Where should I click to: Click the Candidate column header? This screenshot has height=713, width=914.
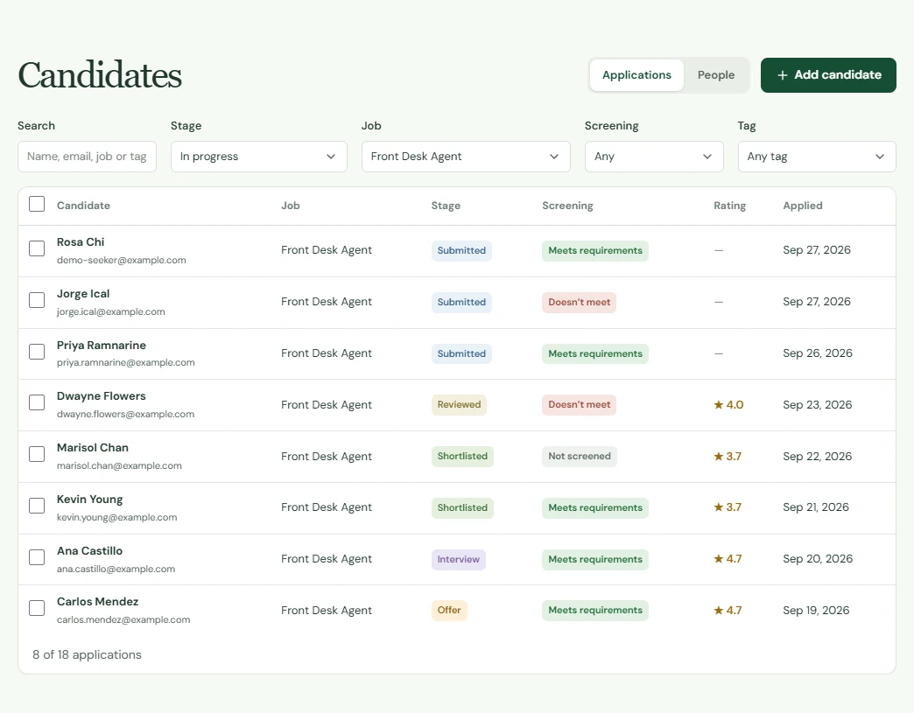(83, 206)
